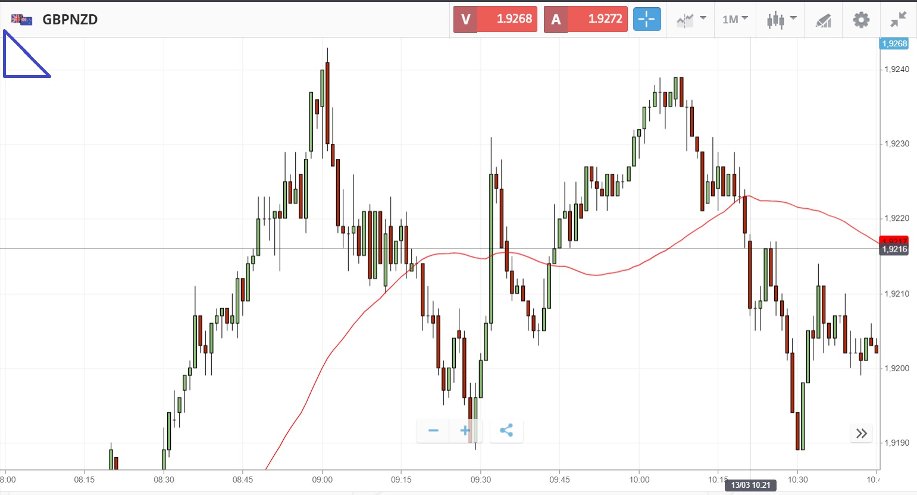Click the A buy button at 1.9272
Viewport: 917px width, 495px height.
[x=586, y=19]
